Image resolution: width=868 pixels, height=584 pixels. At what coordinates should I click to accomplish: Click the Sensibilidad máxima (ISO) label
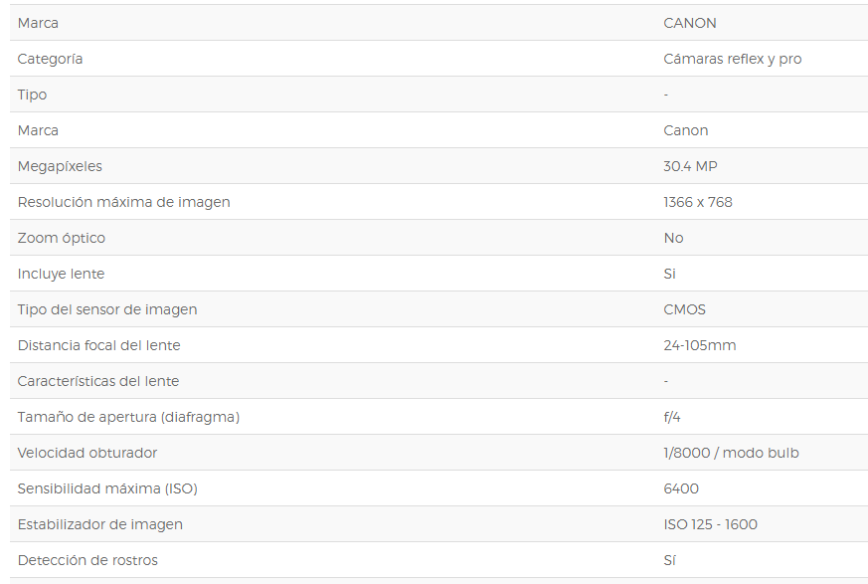(x=107, y=488)
